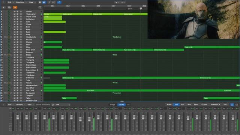
Task: Solo the Celli short track
Action: pyautogui.click(x=18, y=19)
